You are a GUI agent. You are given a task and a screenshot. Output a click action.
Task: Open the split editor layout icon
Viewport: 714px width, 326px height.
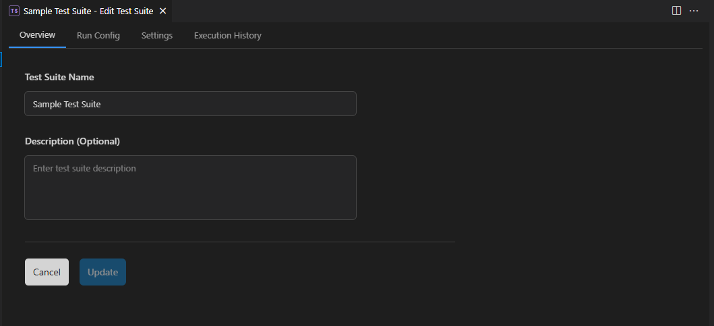(677, 11)
